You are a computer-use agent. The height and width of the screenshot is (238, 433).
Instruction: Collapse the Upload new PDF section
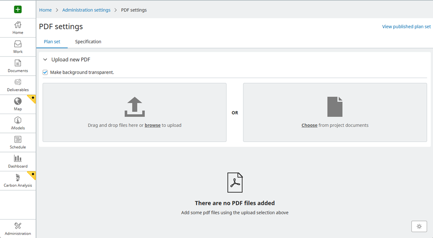click(45, 59)
